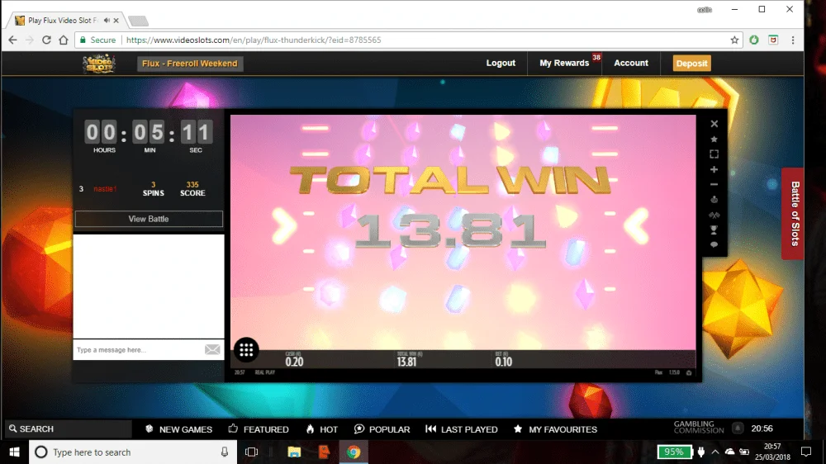The height and width of the screenshot is (464, 826).
Task: Click the right arrow in the game
Action: [x=636, y=226]
